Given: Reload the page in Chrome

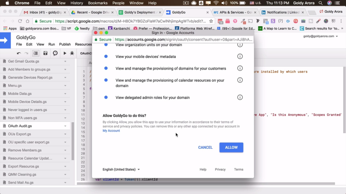Looking at the screenshot, I should (20, 21).
